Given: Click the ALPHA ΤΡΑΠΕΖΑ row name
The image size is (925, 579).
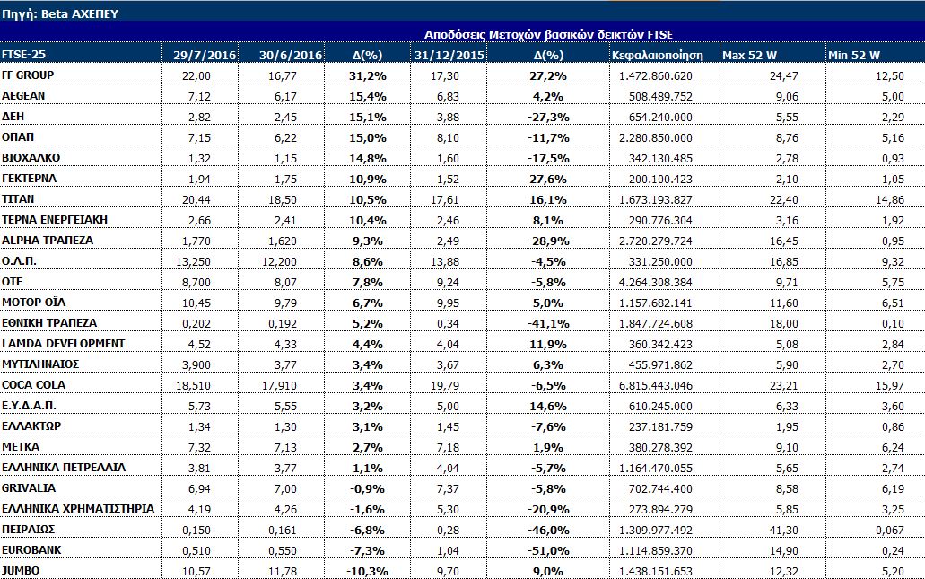Looking at the screenshot, I should click(x=48, y=241).
